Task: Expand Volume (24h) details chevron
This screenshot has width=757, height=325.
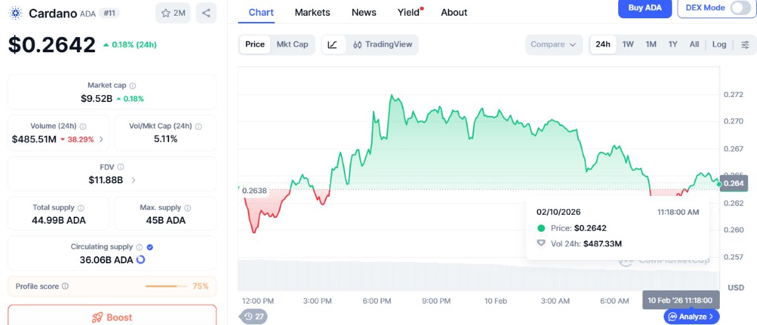Action: (102, 139)
